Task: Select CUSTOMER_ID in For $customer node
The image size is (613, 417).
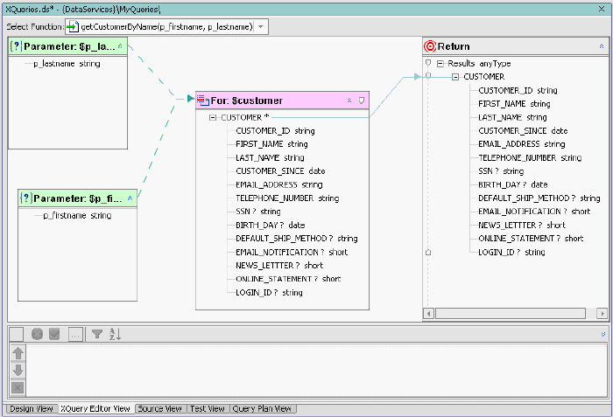Action: [275, 131]
